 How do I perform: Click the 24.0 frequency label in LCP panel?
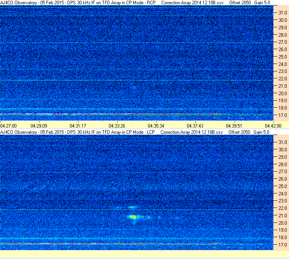[x=282, y=193]
